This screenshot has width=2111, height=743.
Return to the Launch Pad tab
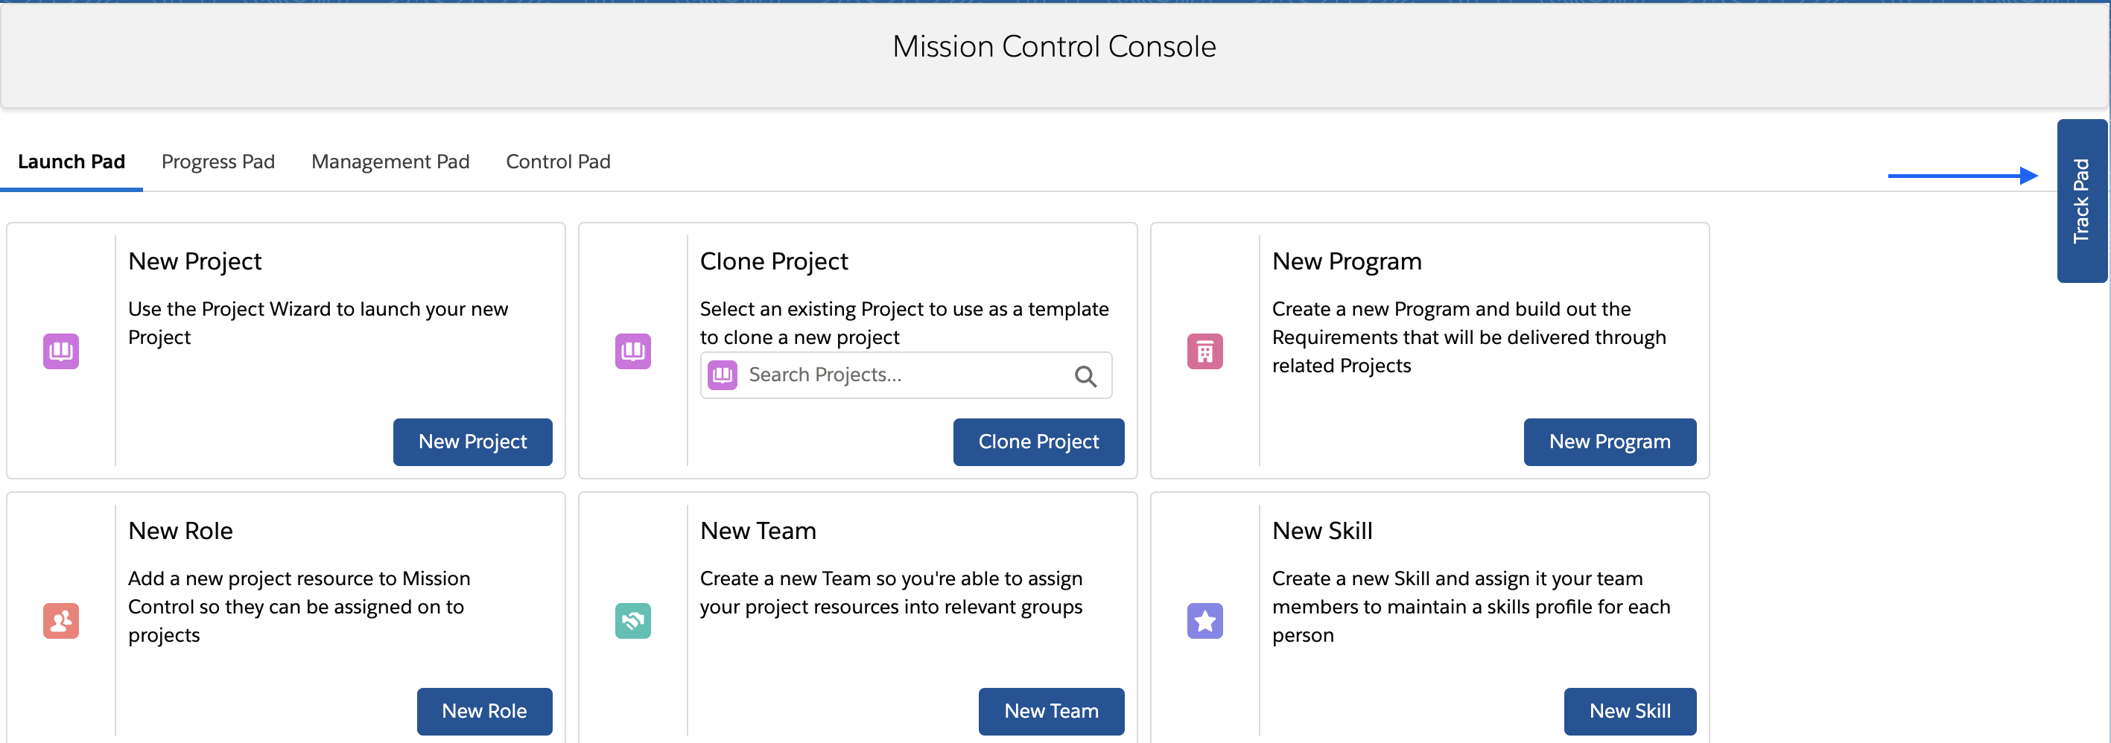pyautogui.click(x=72, y=162)
